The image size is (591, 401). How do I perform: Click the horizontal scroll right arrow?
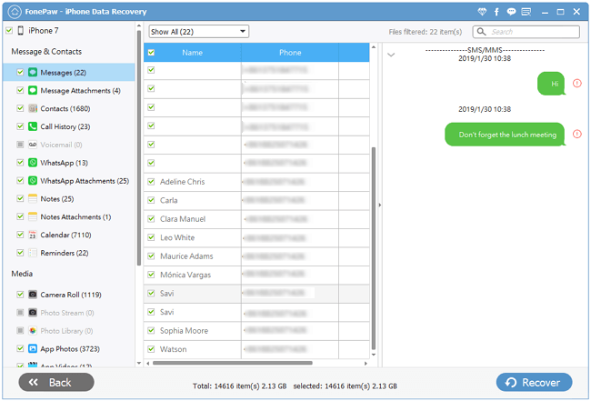tap(366, 364)
